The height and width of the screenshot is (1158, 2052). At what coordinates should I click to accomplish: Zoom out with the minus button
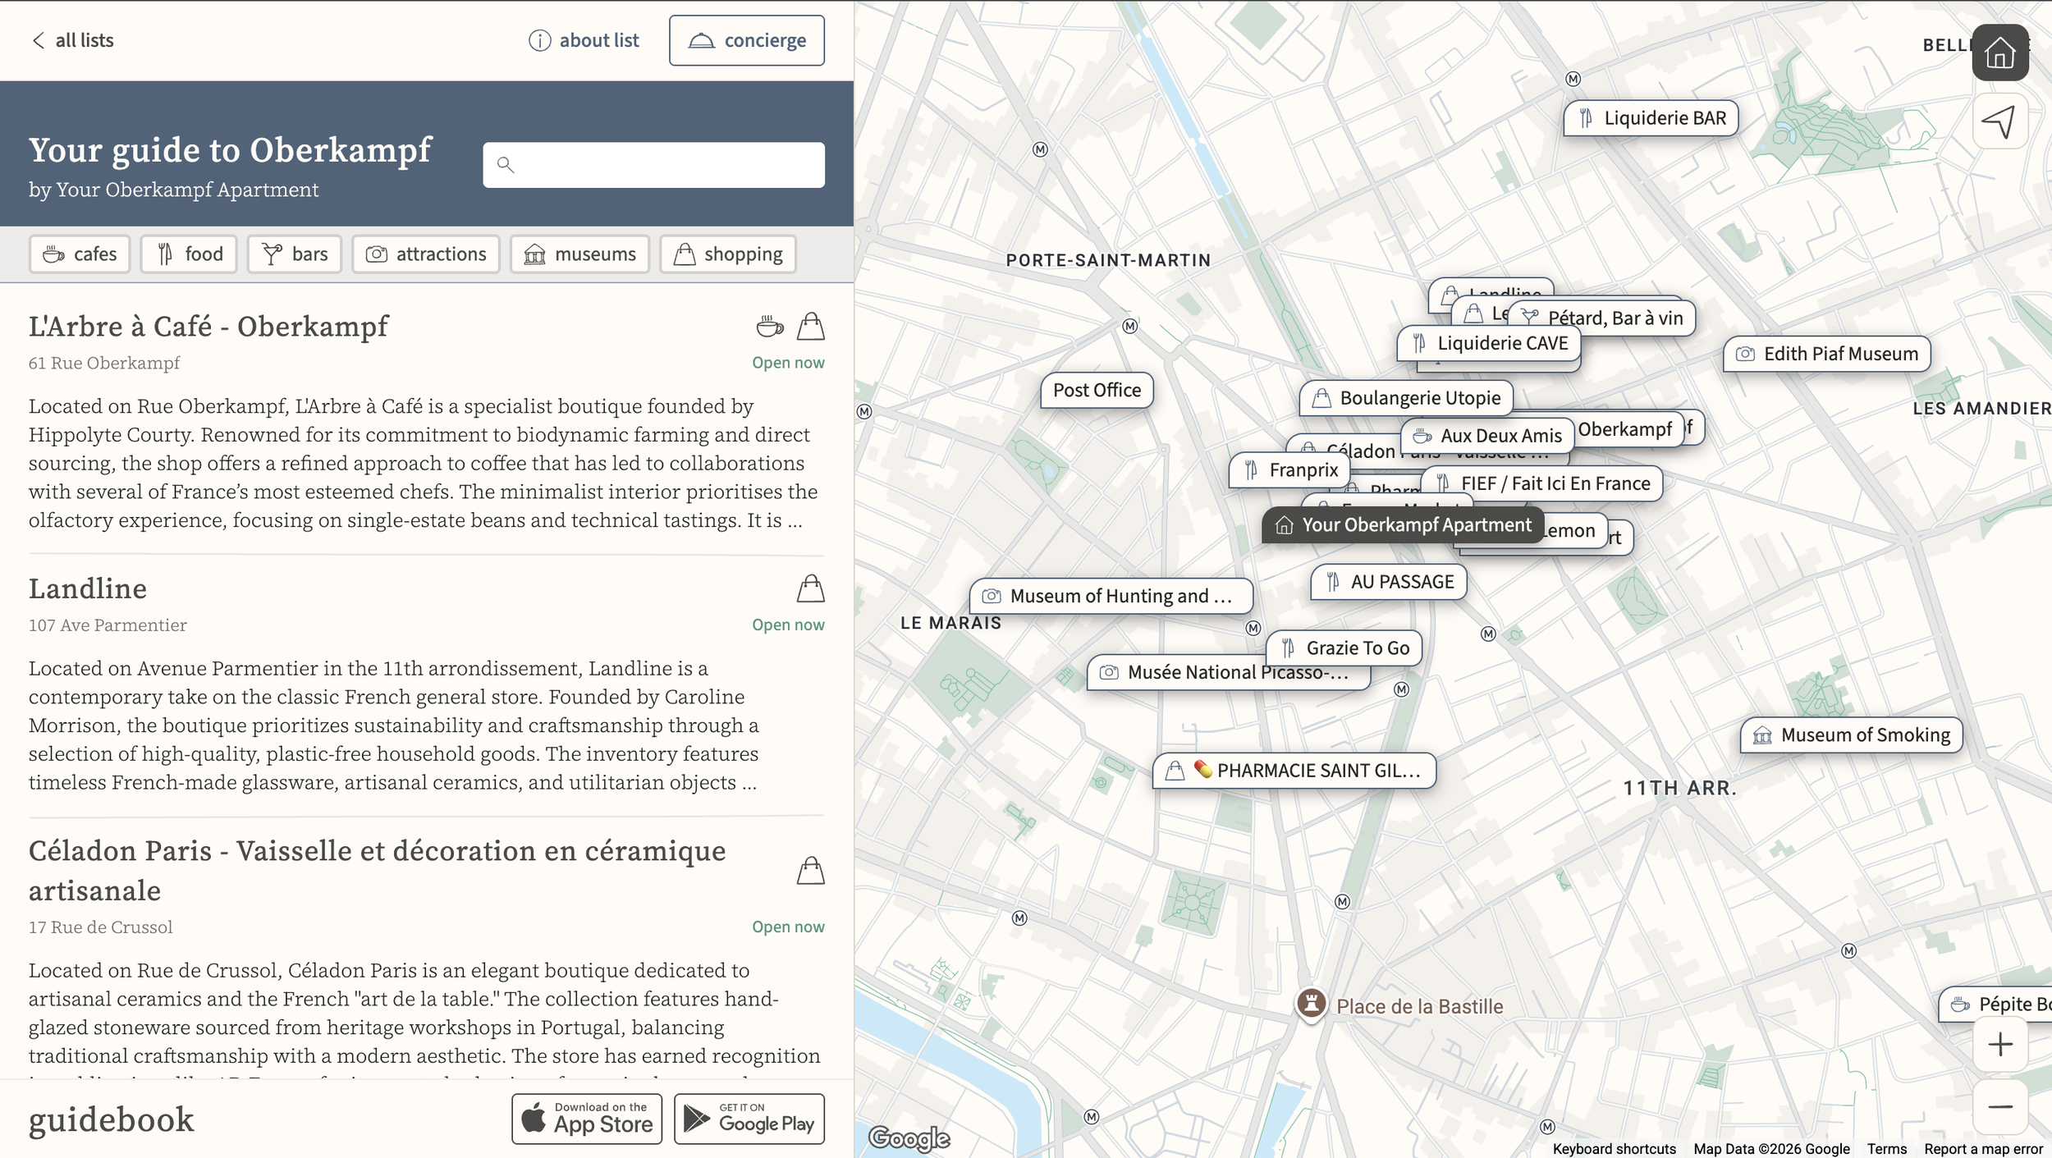[1999, 1106]
